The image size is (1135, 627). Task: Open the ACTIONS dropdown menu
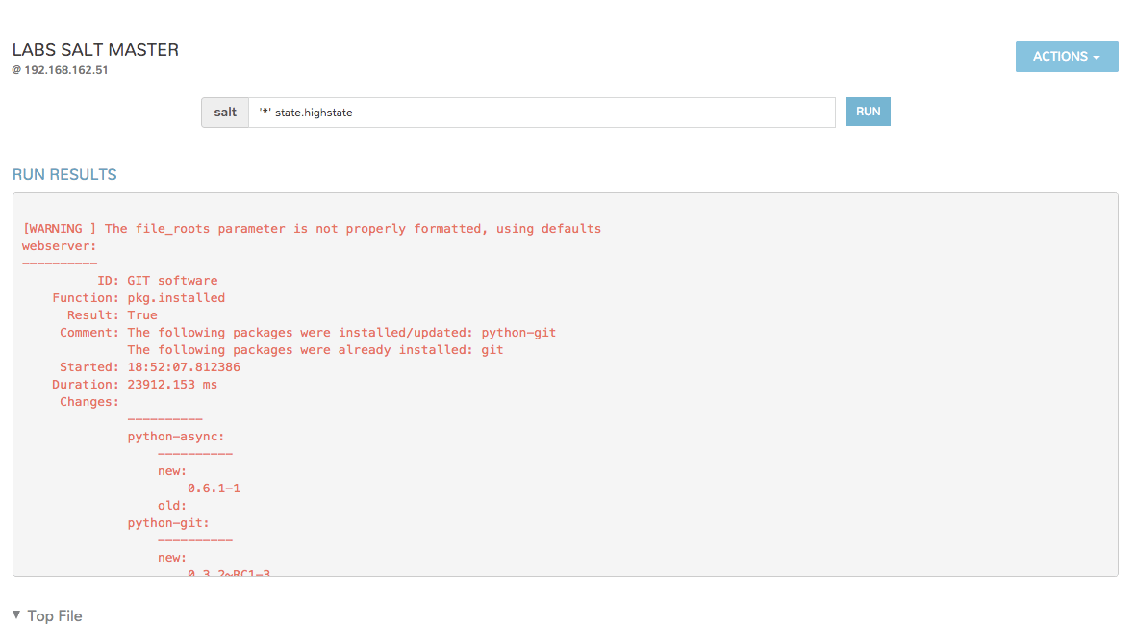[x=1066, y=57]
